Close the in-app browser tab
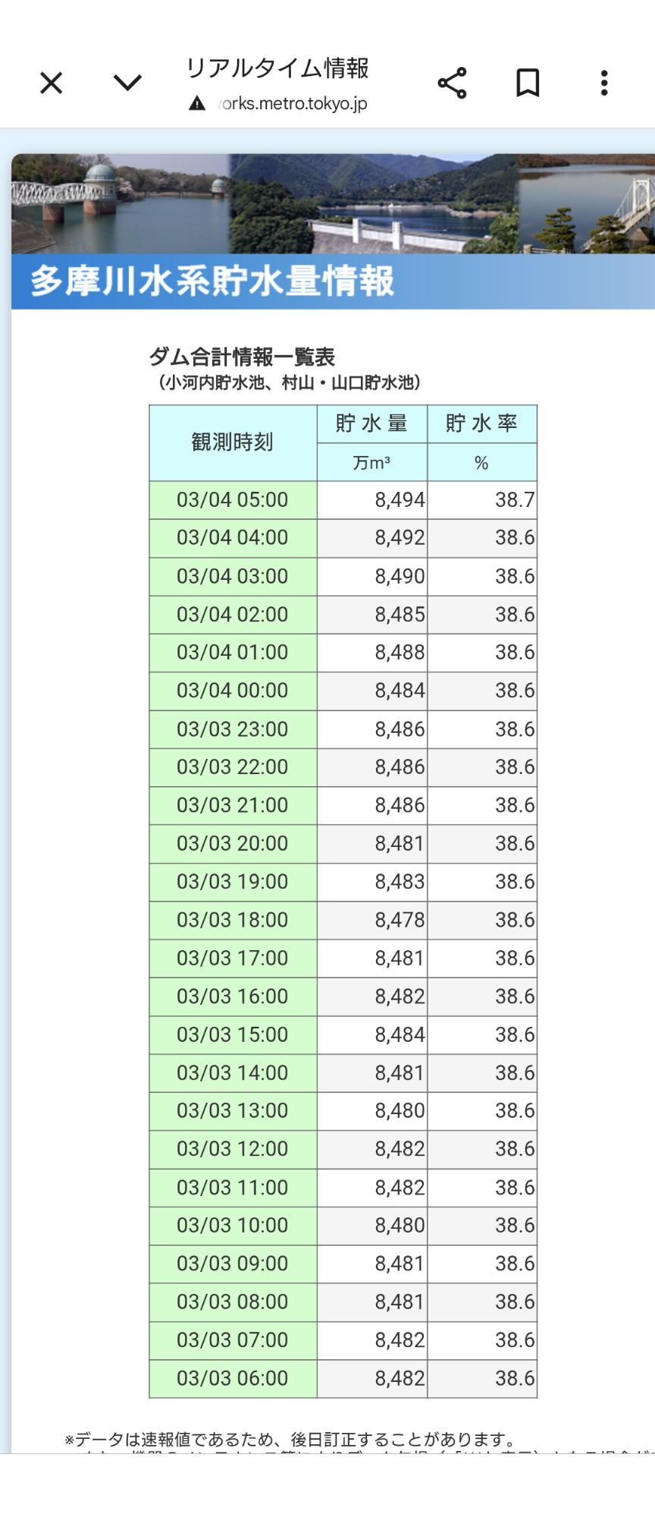The height and width of the screenshot is (1530, 655). coord(51,83)
